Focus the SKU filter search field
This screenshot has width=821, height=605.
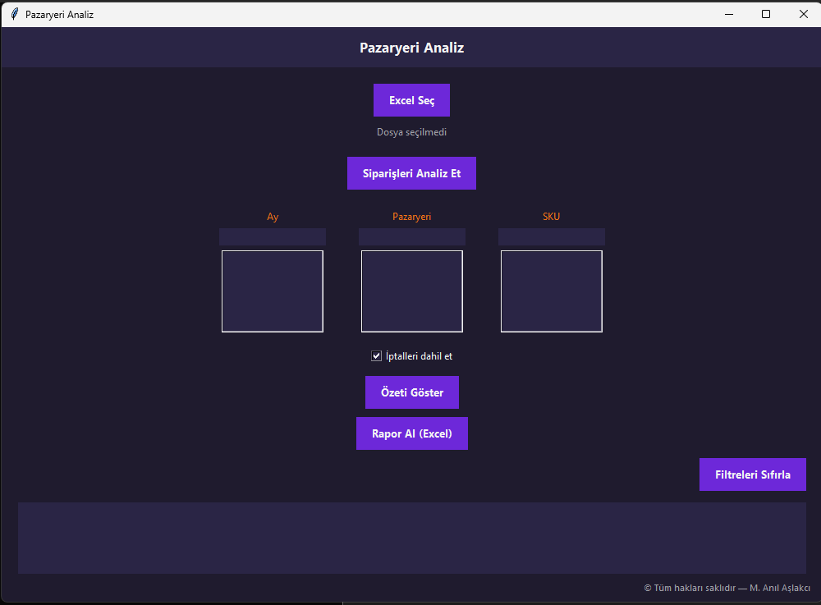(552, 236)
